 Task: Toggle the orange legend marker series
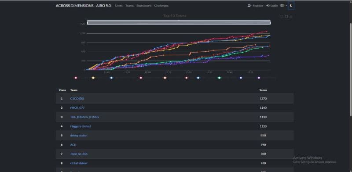point(165,78)
